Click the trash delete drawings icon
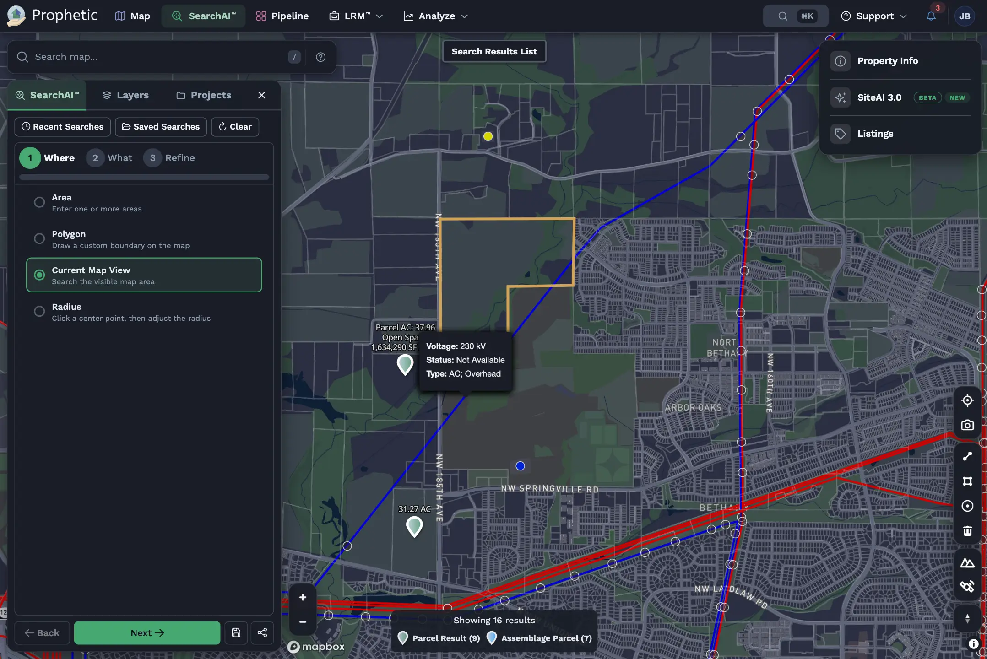The image size is (987, 659). tap(967, 531)
